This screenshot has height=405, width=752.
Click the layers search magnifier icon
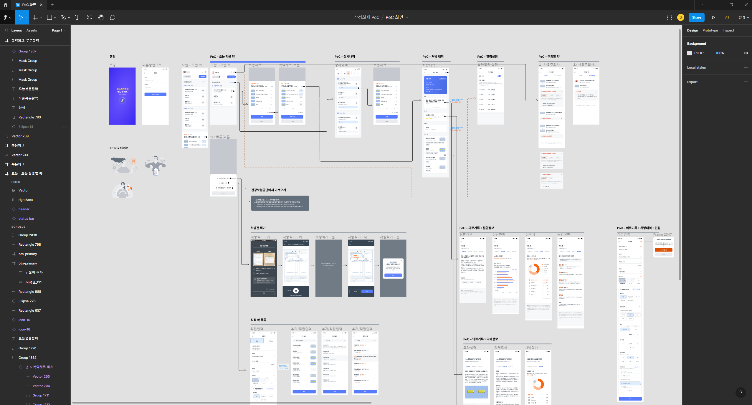click(x=6, y=30)
